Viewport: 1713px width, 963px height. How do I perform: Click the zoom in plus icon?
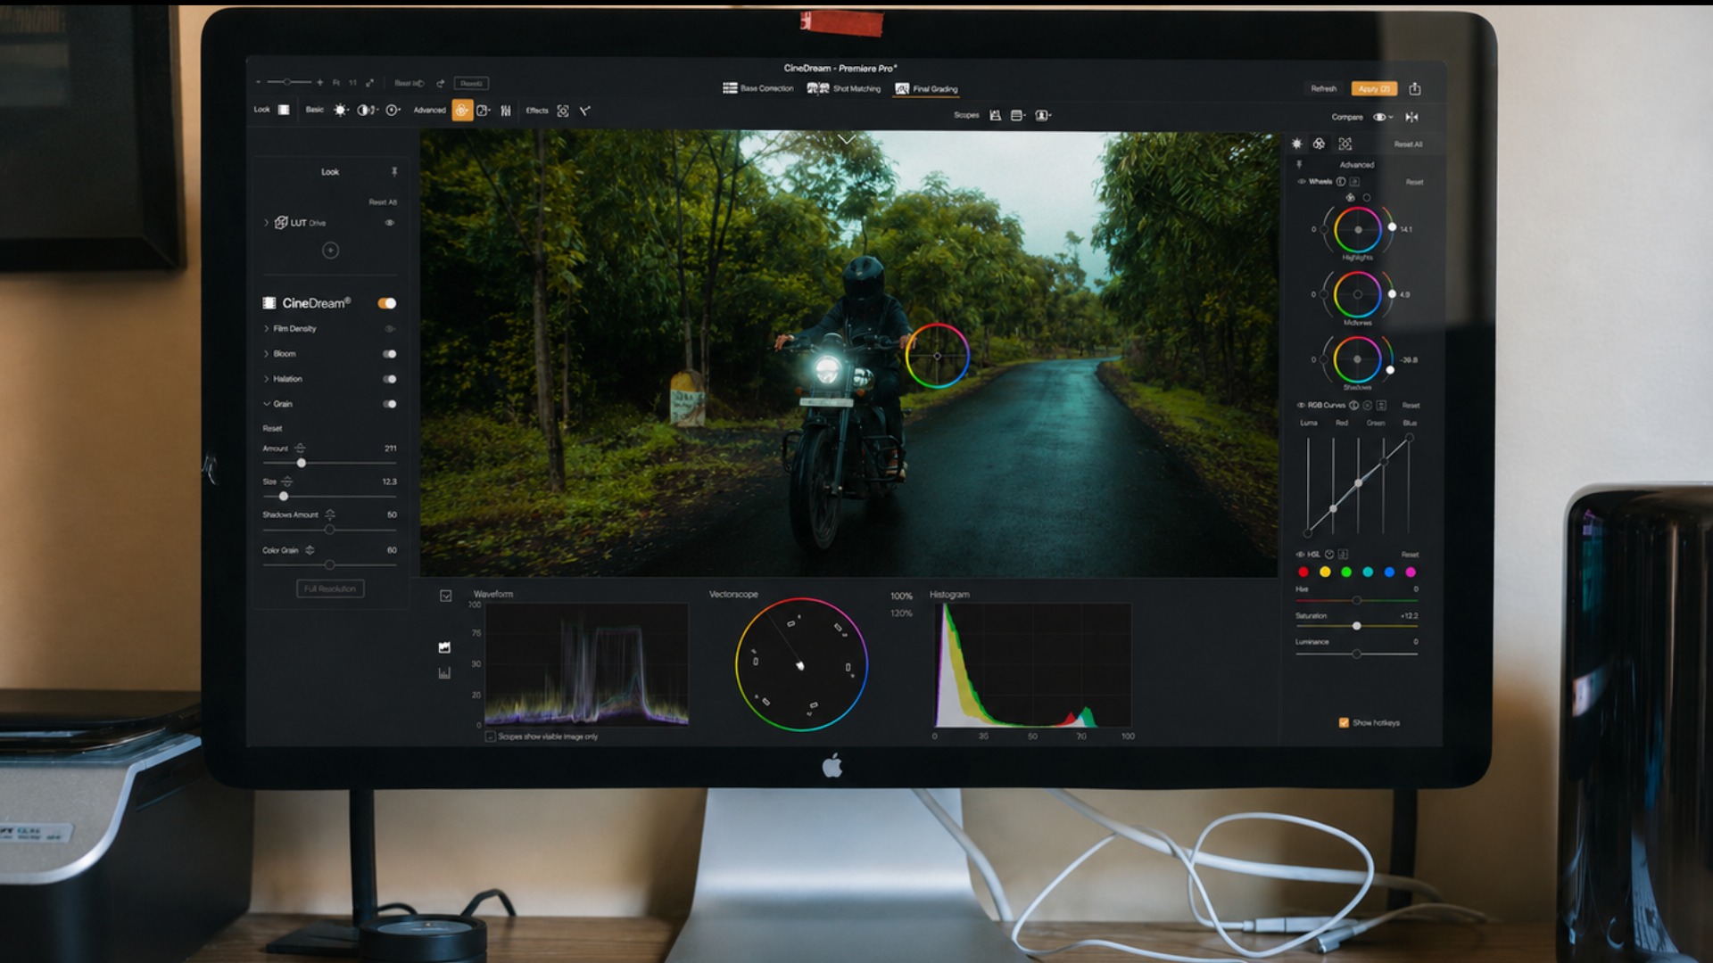click(319, 82)
